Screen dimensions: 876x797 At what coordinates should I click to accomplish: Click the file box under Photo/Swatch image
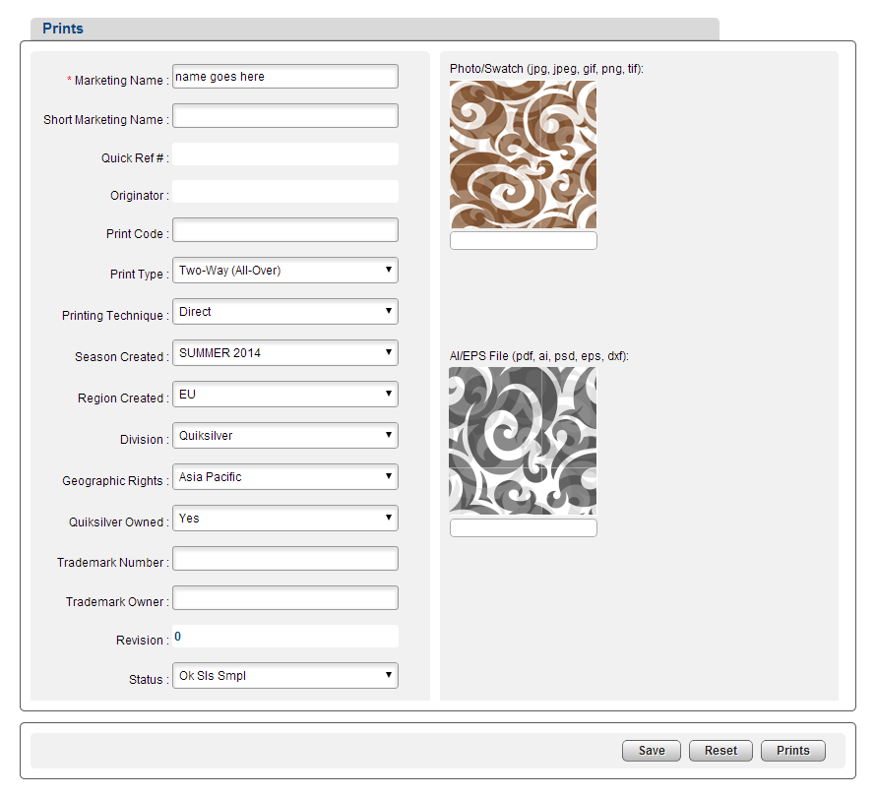pyautogui.click(x=524, y=241)
